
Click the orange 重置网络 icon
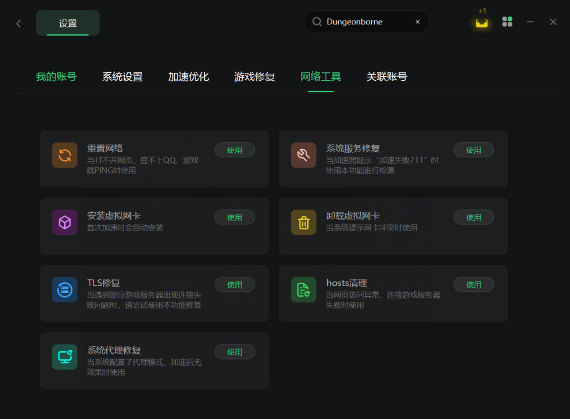[65, 155]
